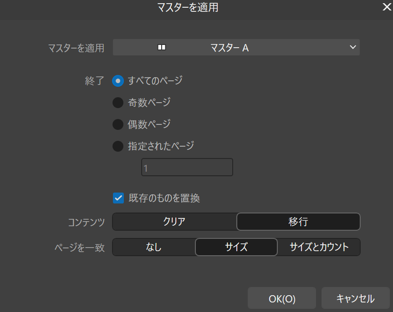The width and height of the screenshot is (393, 312).
Task: Open the マスター A dropdown
Action: (x=236, y=47)
